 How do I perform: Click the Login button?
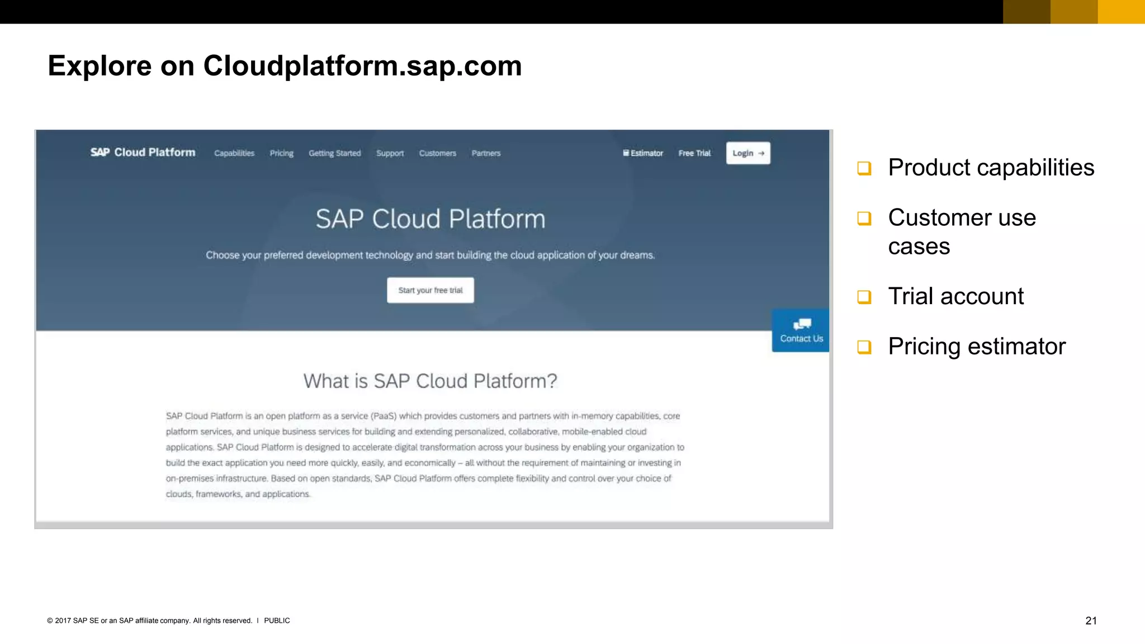[748, 153]
